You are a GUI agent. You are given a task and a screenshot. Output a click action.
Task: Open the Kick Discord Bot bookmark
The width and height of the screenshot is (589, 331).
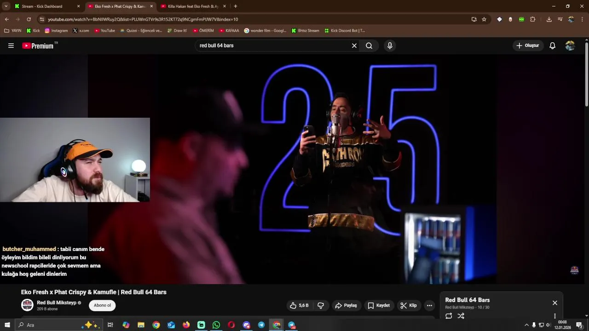click(x=345, y=31)
